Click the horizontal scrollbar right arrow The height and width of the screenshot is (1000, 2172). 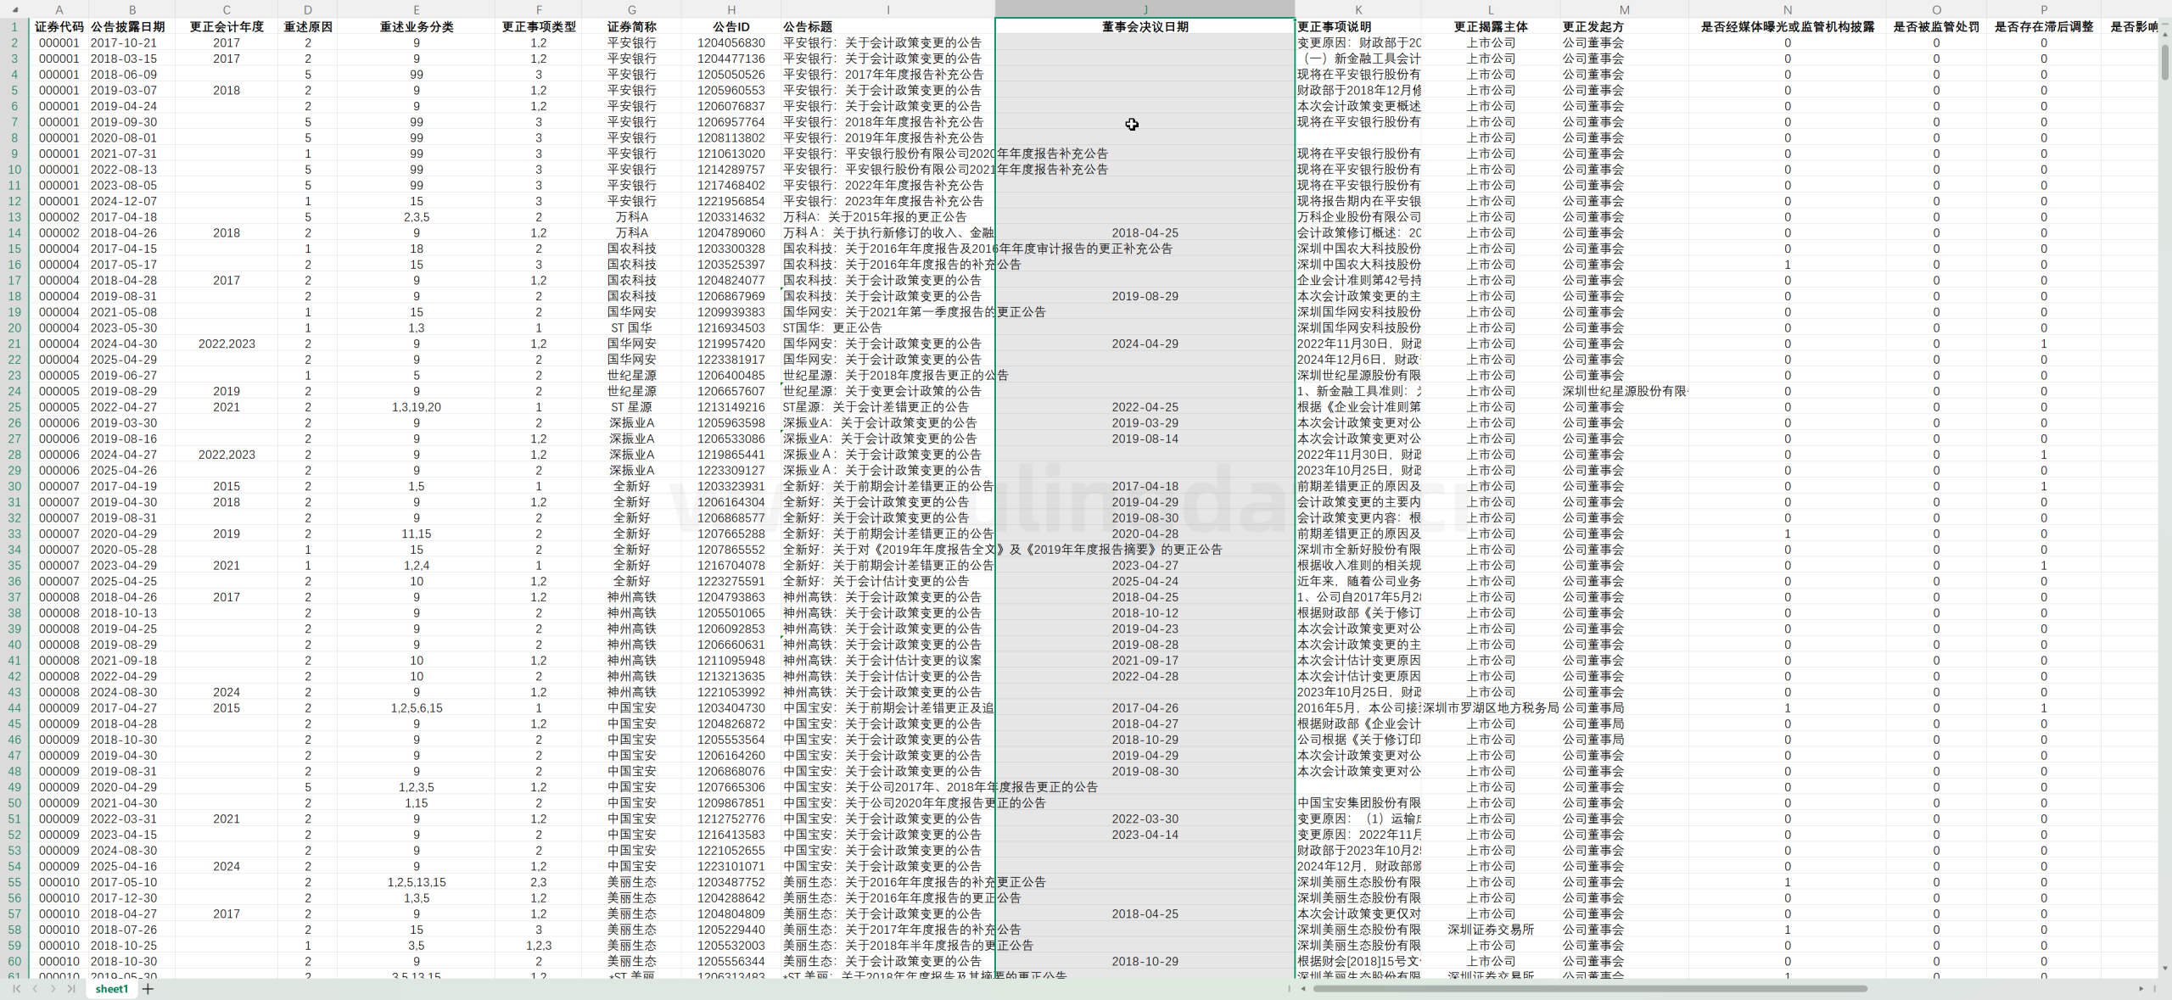tap(2141, 989)
